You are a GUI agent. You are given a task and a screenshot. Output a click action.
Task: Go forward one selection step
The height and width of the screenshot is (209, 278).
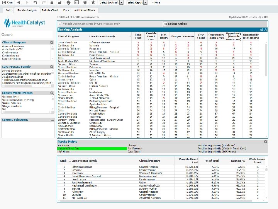tap(27, 2)
